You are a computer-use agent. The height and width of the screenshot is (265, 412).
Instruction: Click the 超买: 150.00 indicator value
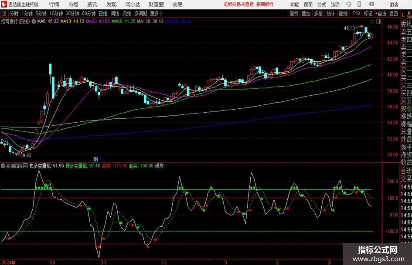[x=141, y=166]
